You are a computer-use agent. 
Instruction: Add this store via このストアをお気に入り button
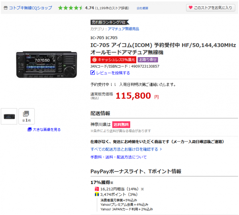pyautogui.click(x=210, y=8)
